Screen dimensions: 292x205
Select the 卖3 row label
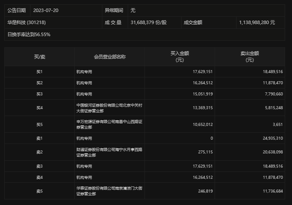(x=40, y=166)
